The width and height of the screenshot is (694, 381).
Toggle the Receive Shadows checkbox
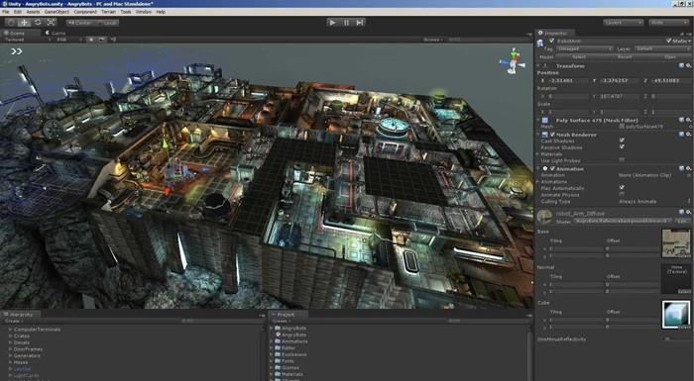point(622,147)
